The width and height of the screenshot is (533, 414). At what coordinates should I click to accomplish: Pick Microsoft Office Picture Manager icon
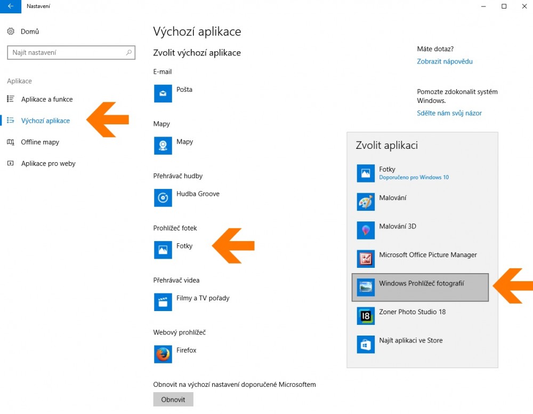coord(366,259)
